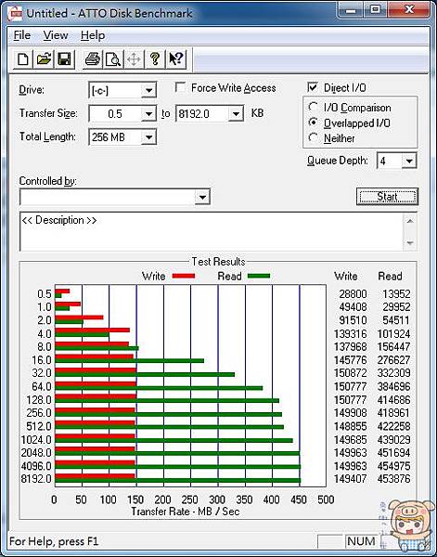The height and width of the screenshot is (557, 437).
Task: Save results with the floppy disk icon
Action: click(x=64, y=59)
